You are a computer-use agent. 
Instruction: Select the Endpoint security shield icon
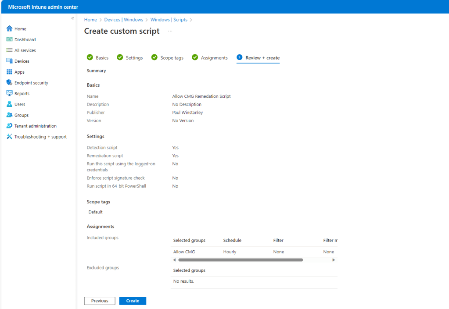[10, 83]
